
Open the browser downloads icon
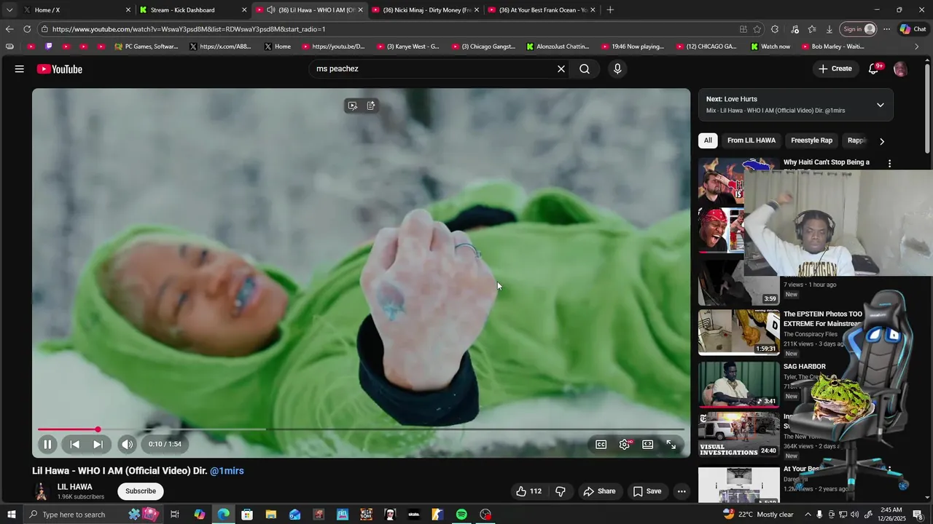coord(829,29)
